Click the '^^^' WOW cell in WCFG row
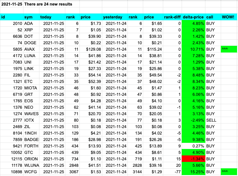The width and height of the screenshot is (238, 176). point(229,172)
